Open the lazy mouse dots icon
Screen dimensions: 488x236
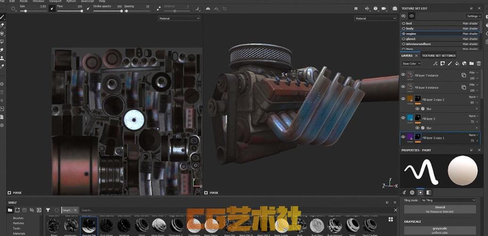159,8
